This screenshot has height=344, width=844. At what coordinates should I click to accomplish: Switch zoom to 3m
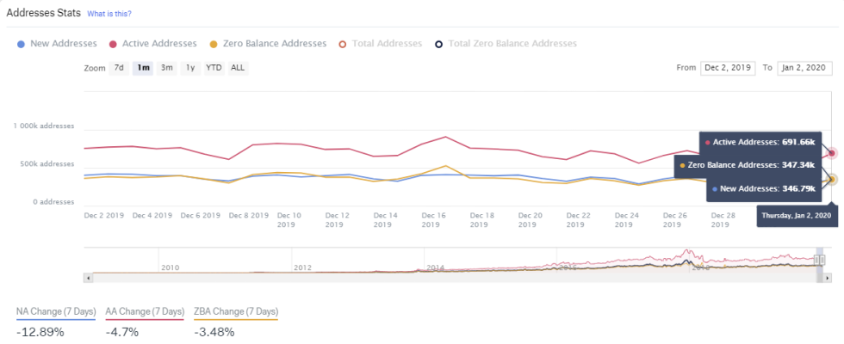click(167, 67)
